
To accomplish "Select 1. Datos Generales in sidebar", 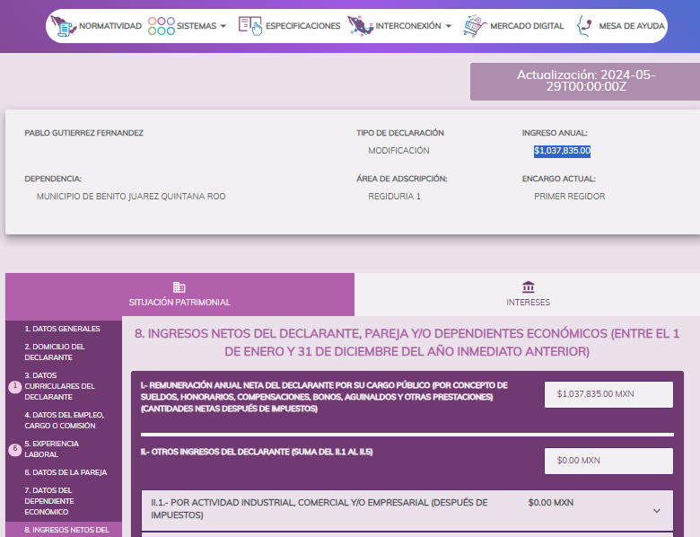I will [62, 329].
